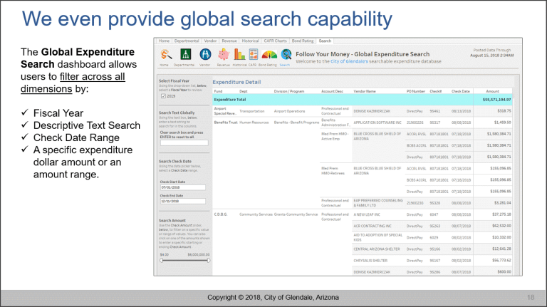Click the Transportation department cell

[252, 111]
